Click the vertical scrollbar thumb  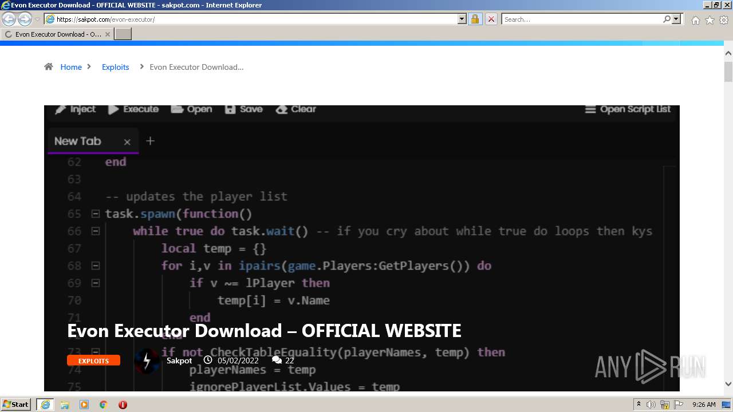coord(728,72)
